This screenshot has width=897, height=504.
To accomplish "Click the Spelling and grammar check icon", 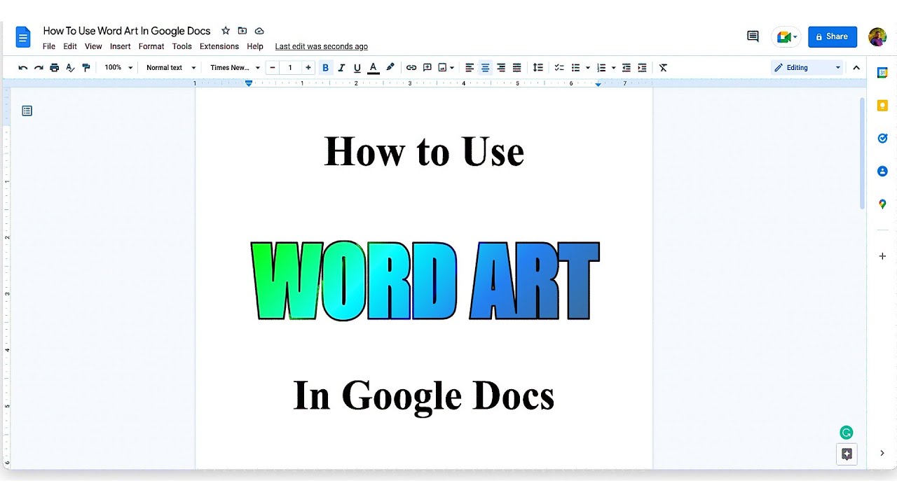I will tap(70, 67).
